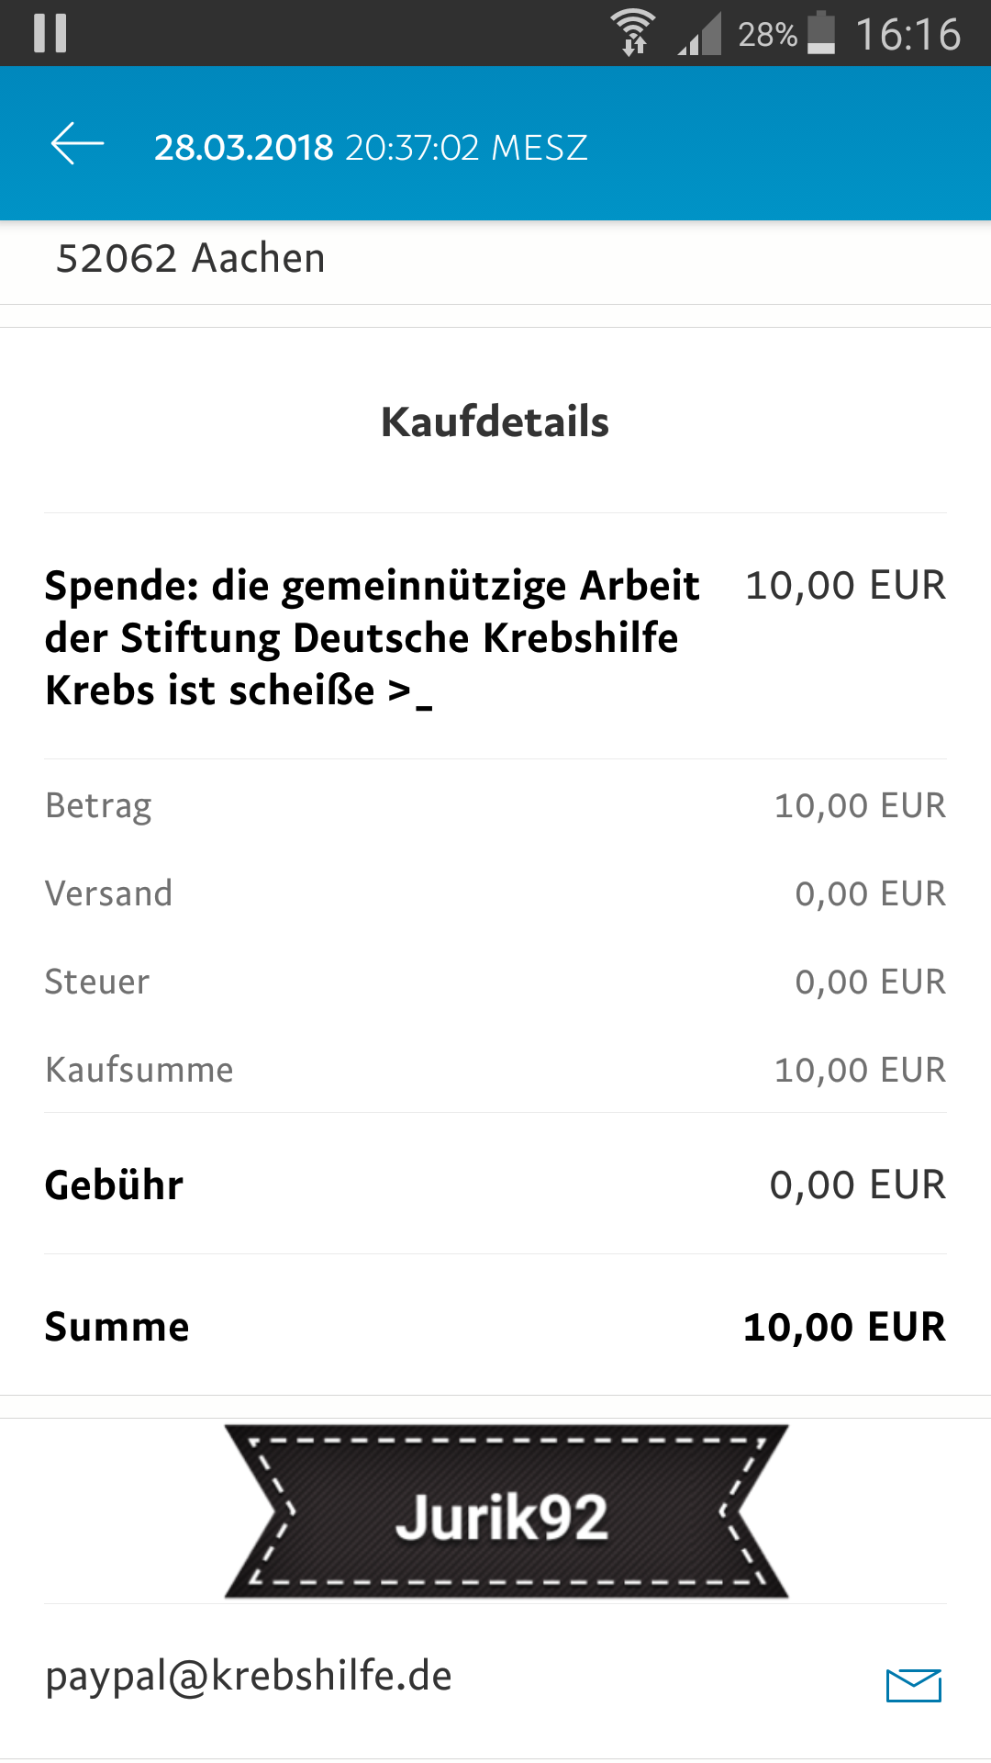Tap the Kaufsumme amount row
This screenshot has width=991, height=1763.
(x=495, y=1070)
